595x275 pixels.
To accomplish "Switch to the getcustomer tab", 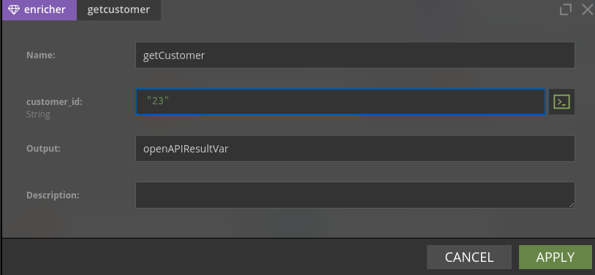I will (x=118, y=10).
